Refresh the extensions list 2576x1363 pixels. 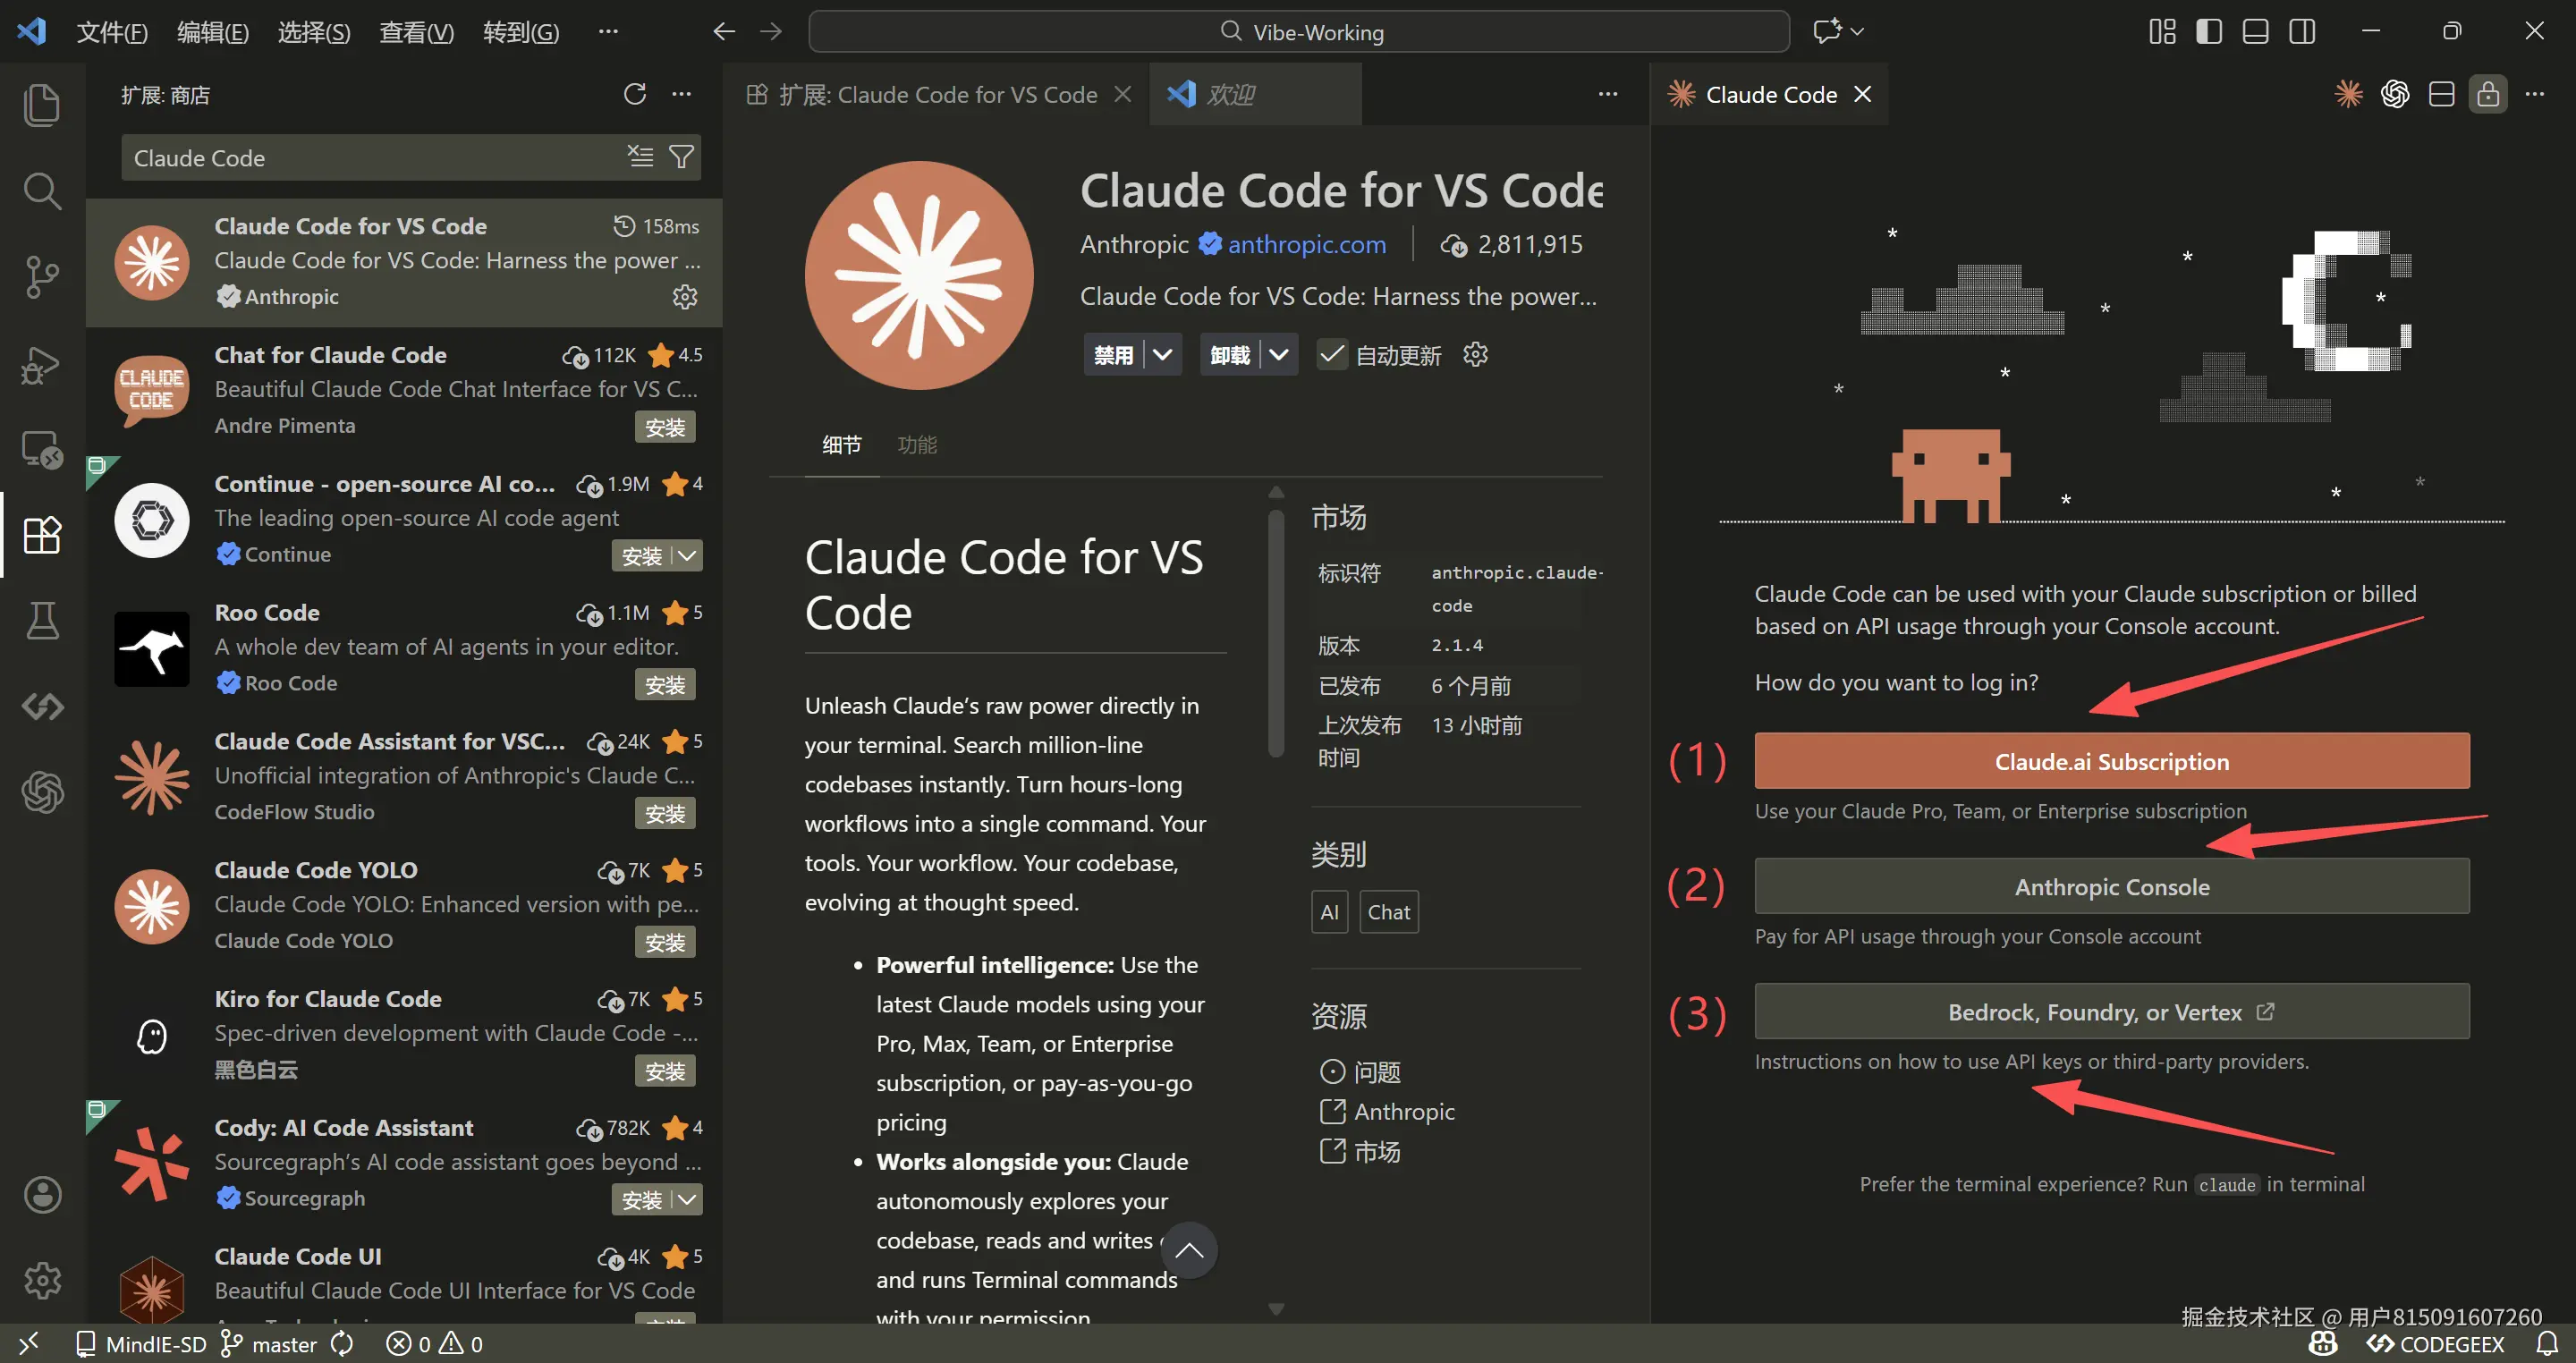coord(634,93)
